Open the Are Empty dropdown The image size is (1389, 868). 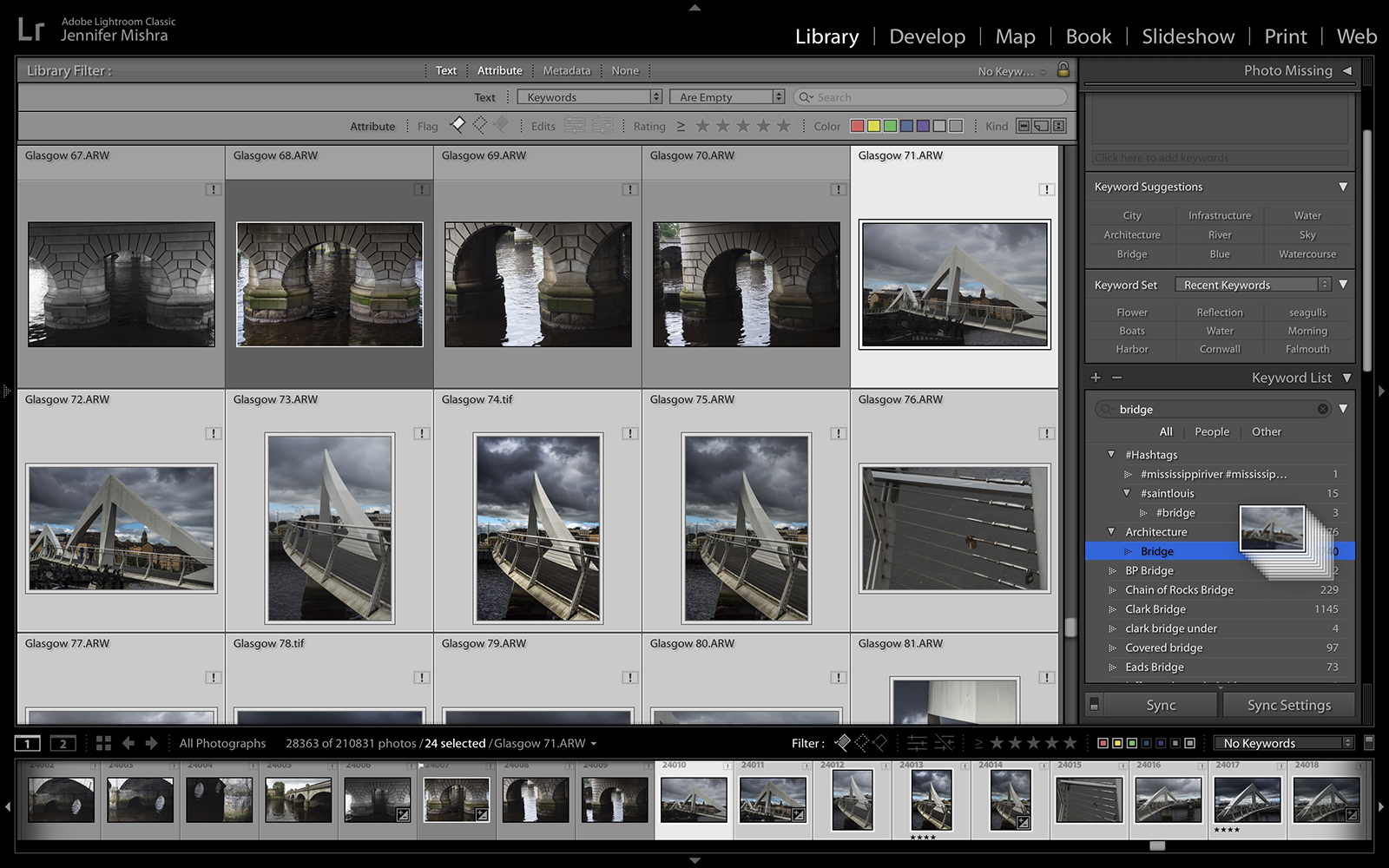tap(727, 96)
